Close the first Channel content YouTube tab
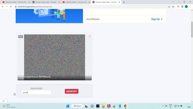This screenshot has width=193, height=109. click(29, 2)
